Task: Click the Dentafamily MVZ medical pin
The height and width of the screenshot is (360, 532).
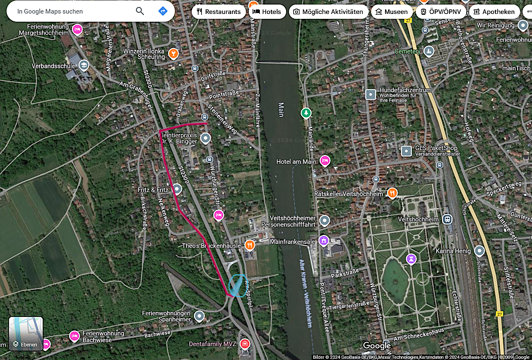Action: [x=245, y=343]
